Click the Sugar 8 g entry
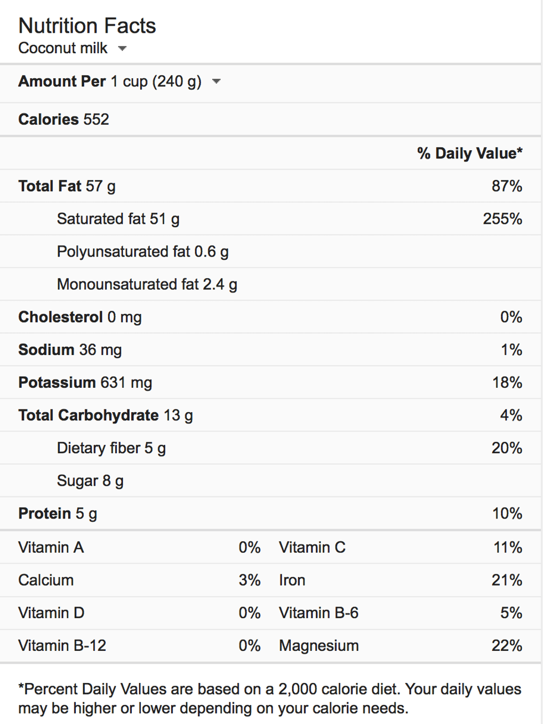The image size is (543, 724). (x=90, y=481)
